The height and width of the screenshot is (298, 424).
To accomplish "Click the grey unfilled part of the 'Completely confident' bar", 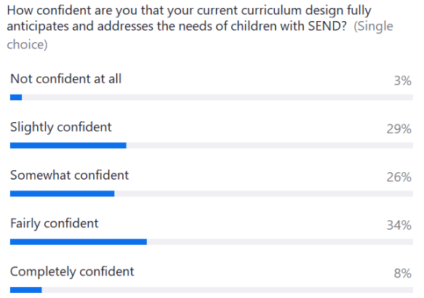I will click(x=228, y=290).
